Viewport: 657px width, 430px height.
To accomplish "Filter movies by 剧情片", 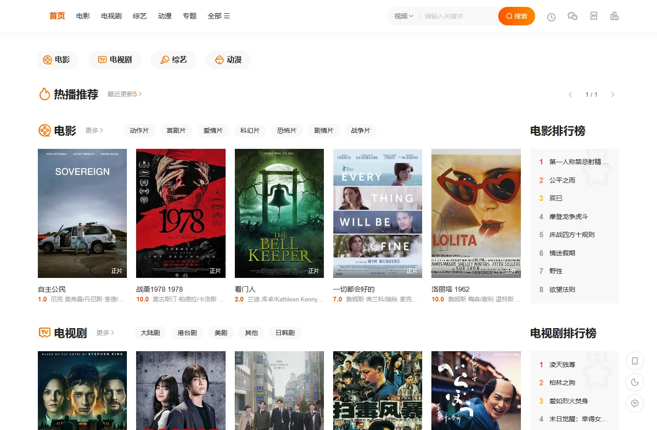I will point(324,130).
